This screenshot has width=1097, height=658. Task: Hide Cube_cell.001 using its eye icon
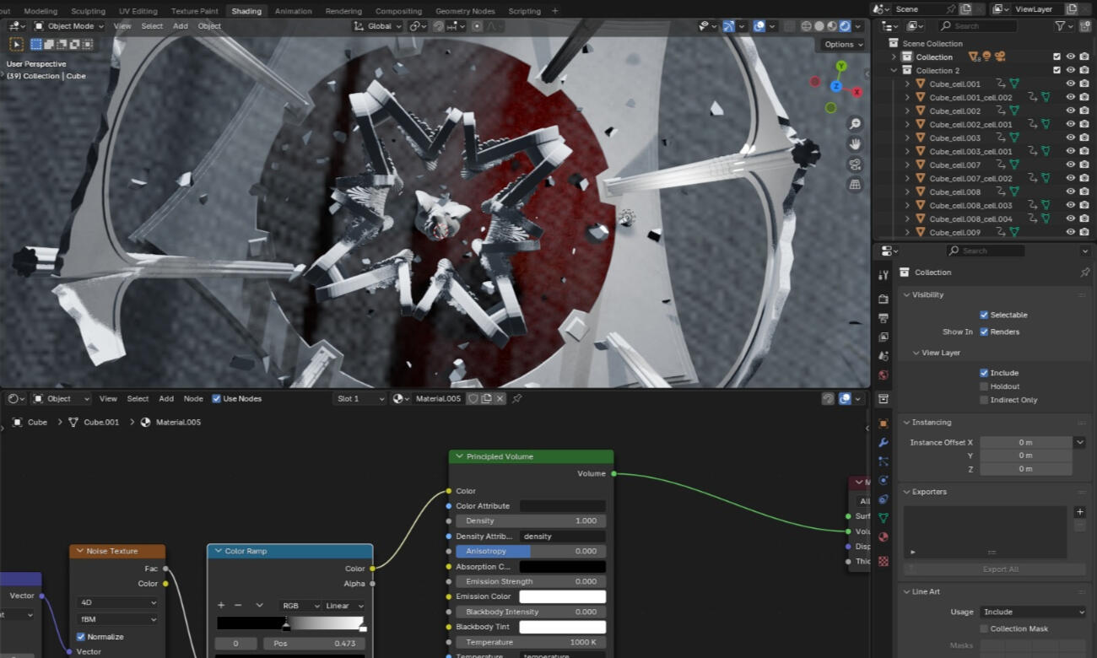1070,84
